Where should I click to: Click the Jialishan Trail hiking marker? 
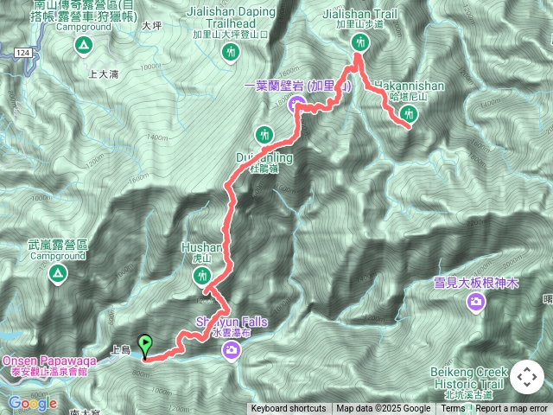pyautogui.click(x=360, y=42)
